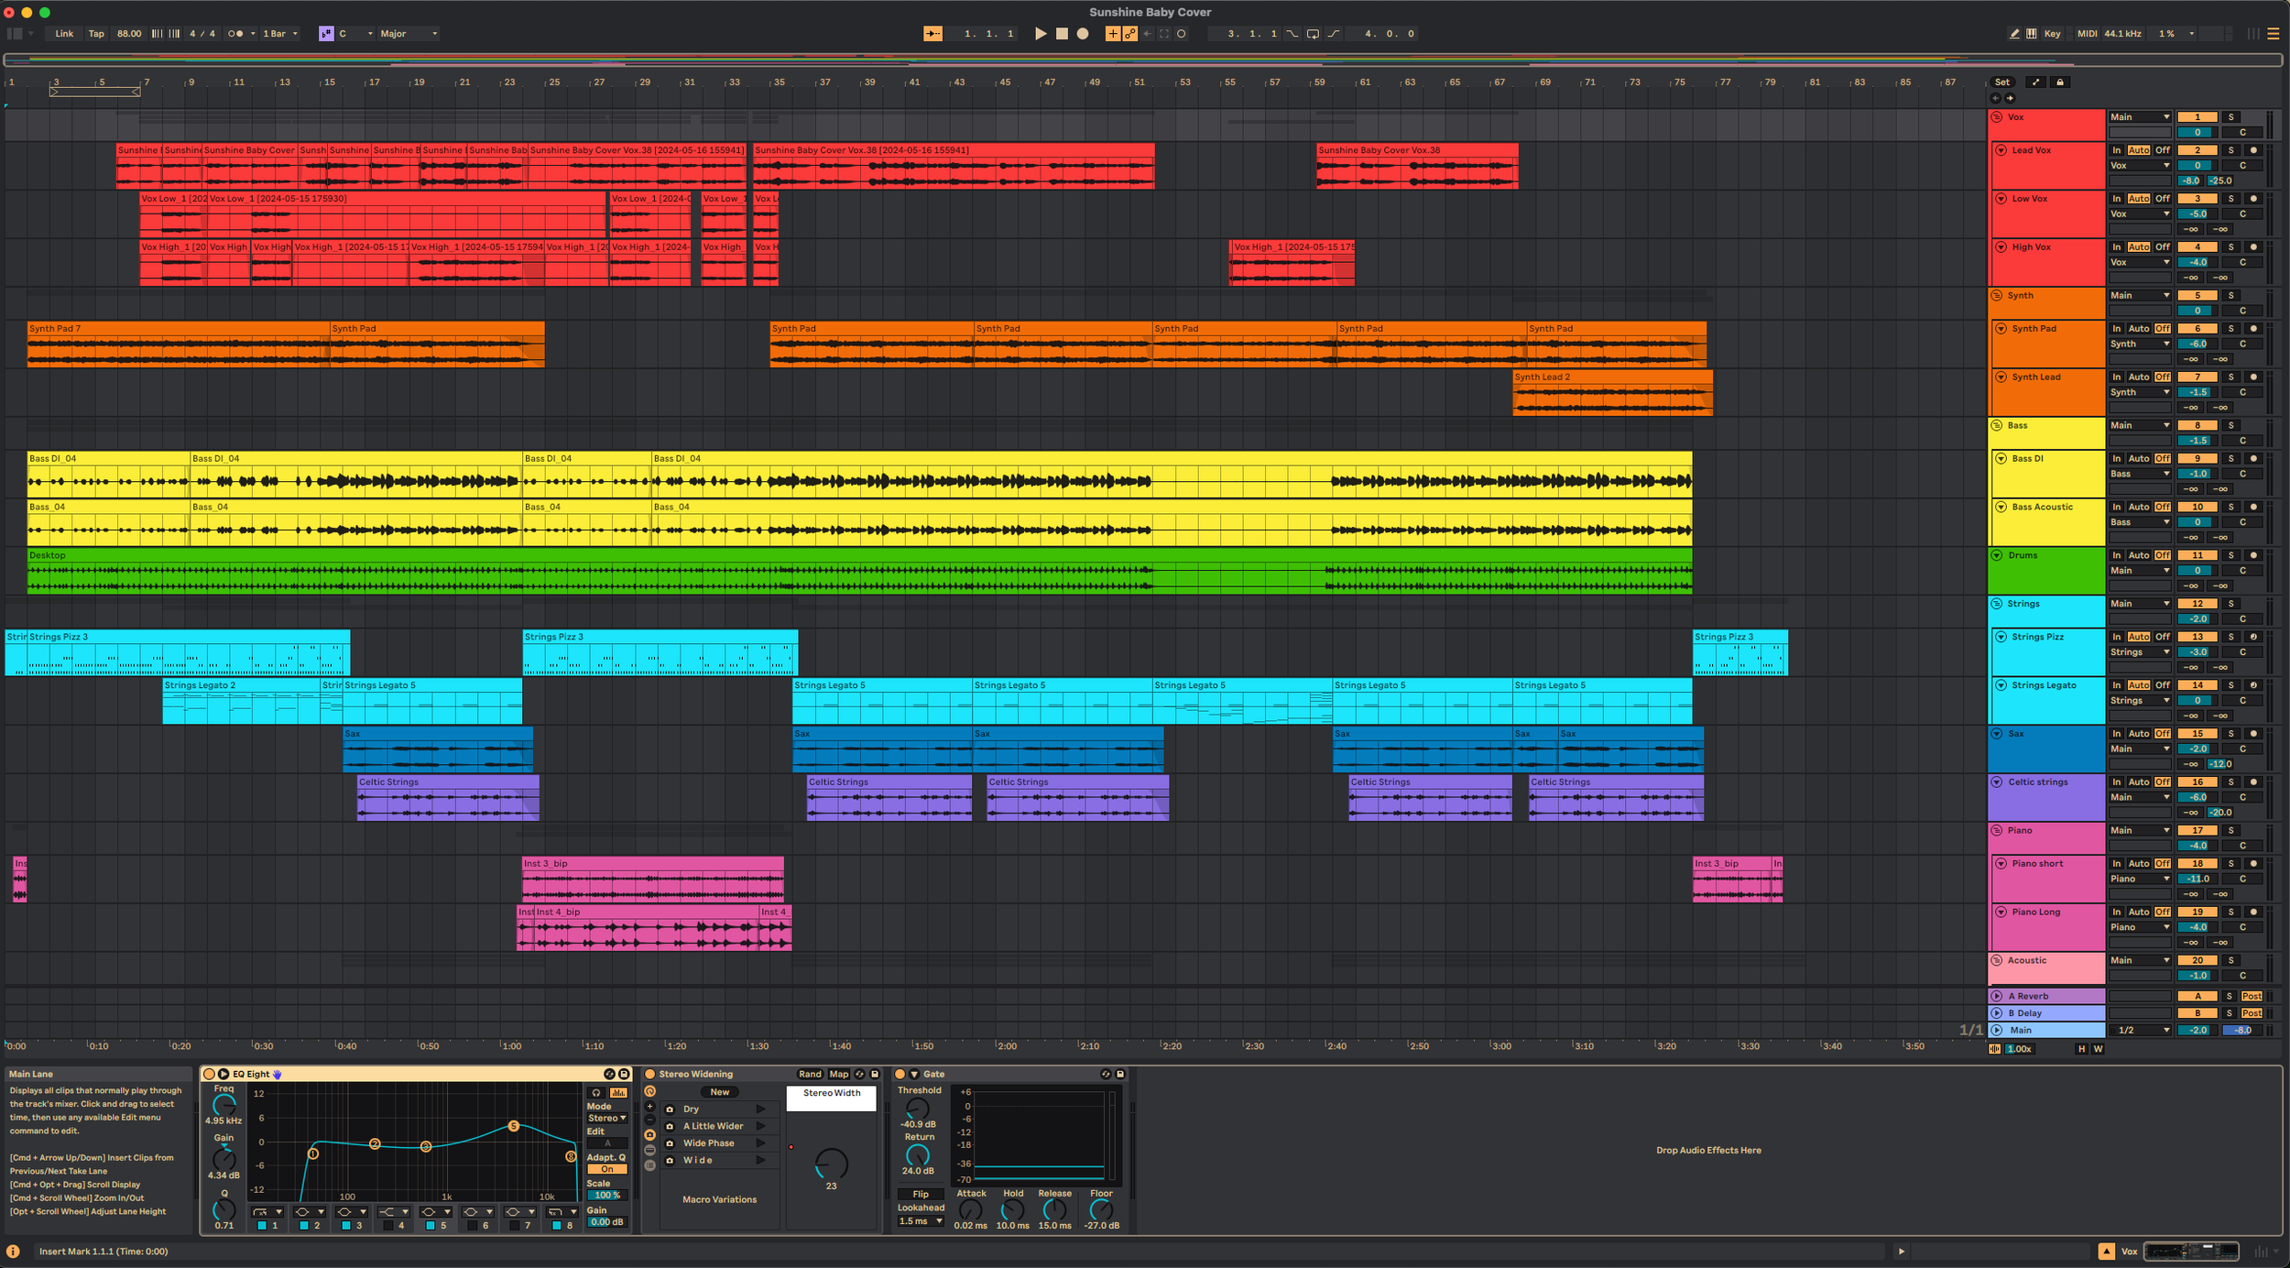Turn off the Gate device activator
Screen dimensions: 2290x1268
click(900, 1074)
